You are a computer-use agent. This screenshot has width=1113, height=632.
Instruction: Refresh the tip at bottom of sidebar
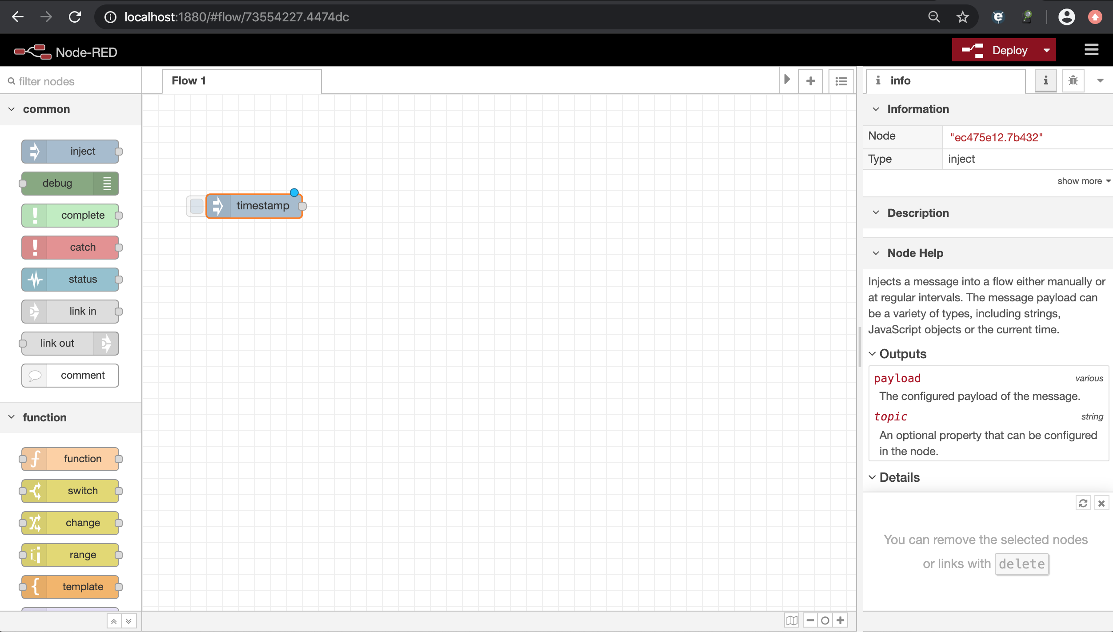click(1083, 503)
